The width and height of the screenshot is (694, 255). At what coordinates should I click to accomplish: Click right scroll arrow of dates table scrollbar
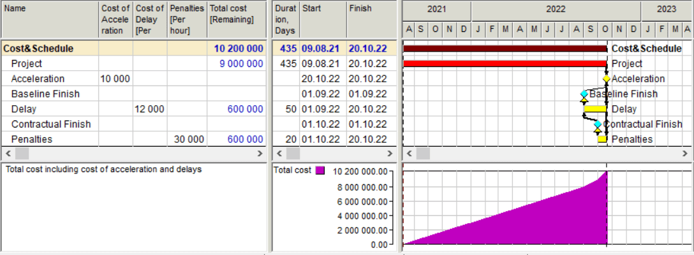[x=390, y=154]
